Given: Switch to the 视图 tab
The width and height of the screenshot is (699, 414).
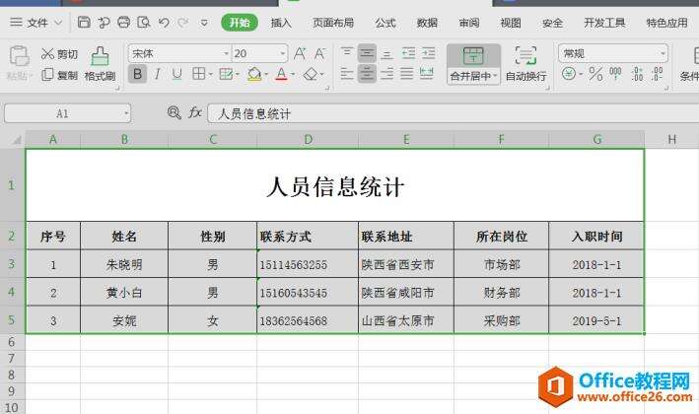Looking at the screenshot, I should (511, 23).
